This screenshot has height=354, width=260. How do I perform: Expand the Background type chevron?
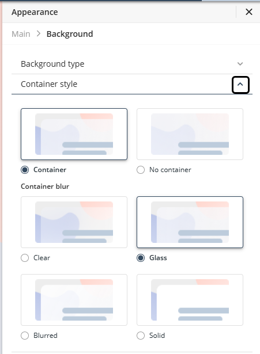pyautogui.click(x=240, y=64)
